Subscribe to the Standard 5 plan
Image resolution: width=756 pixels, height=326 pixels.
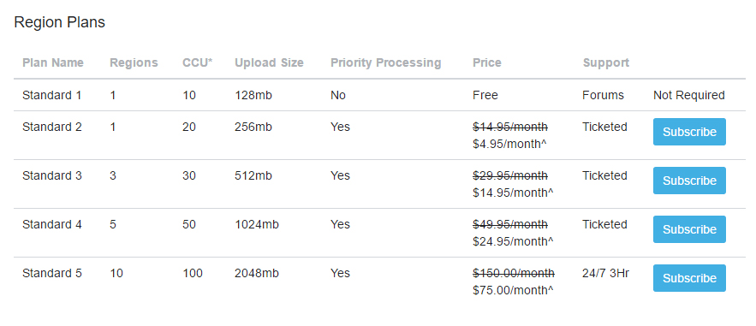click(689, 278)
